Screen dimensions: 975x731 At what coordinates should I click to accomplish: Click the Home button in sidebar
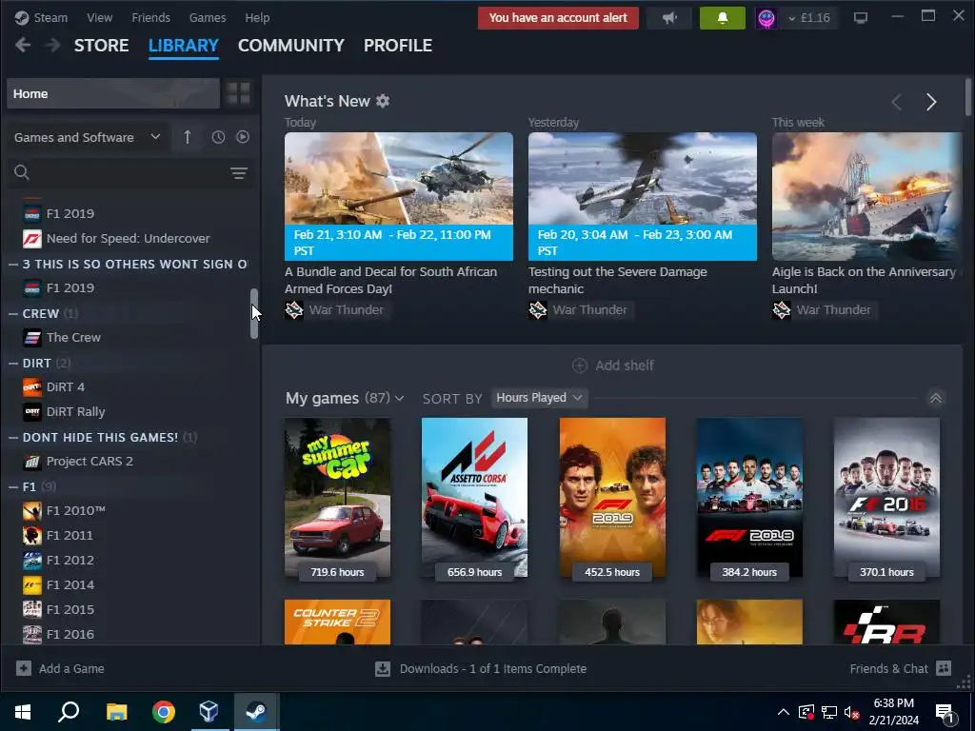point(113,94)
